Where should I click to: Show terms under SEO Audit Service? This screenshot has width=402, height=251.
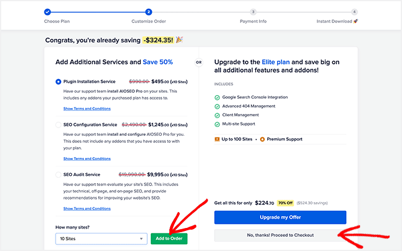(x=87, y=208)
